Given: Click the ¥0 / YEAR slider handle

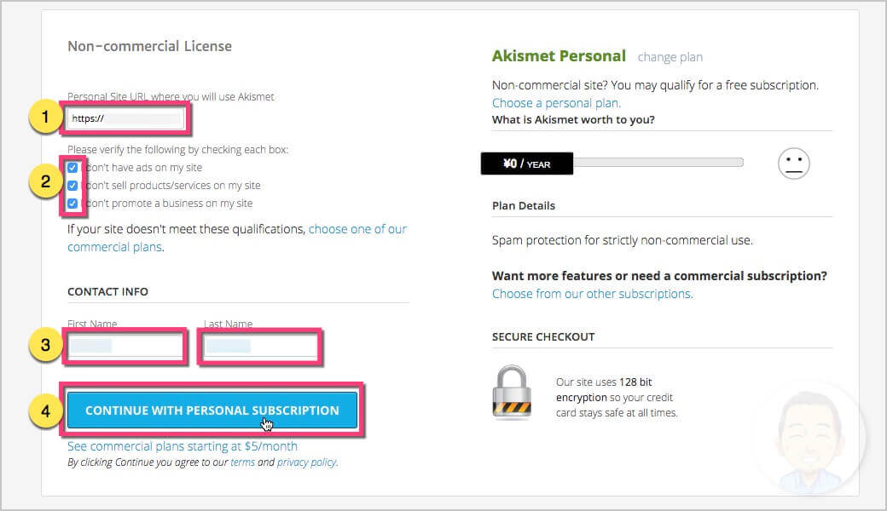Looking at the screenshot, I should point(527,164).
